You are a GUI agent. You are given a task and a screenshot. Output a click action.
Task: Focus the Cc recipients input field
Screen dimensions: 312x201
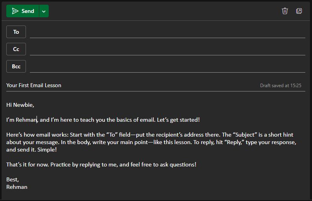[167, 49]
